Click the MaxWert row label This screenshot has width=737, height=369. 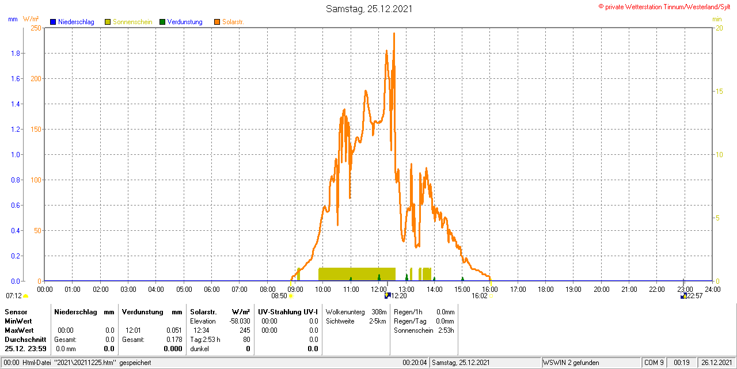(x=19, y=330)
